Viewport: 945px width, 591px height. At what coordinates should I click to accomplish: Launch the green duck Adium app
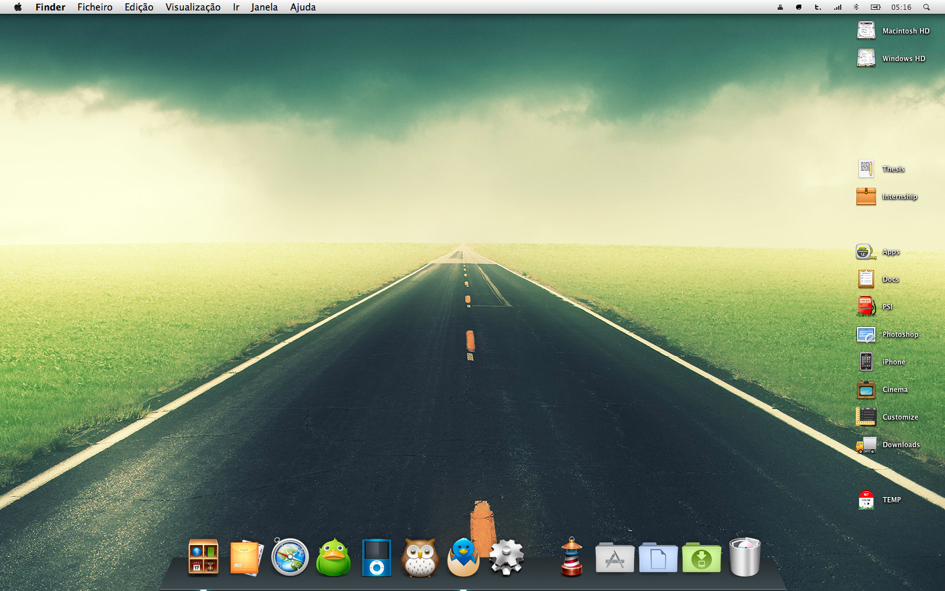pyautogui.click(x=333, y=558)
